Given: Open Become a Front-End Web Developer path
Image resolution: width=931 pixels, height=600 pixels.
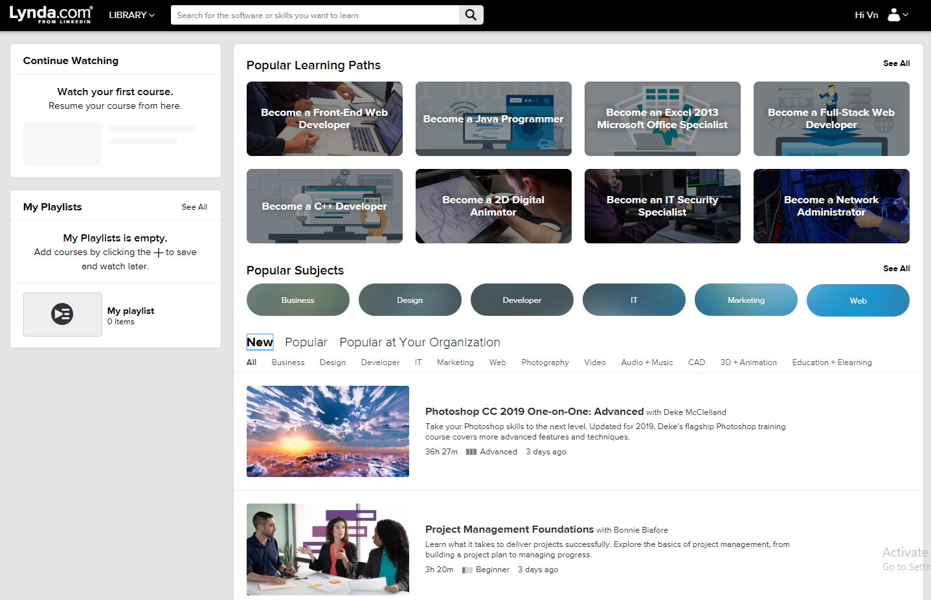Looking at the screenshot, I should [324, 118].
